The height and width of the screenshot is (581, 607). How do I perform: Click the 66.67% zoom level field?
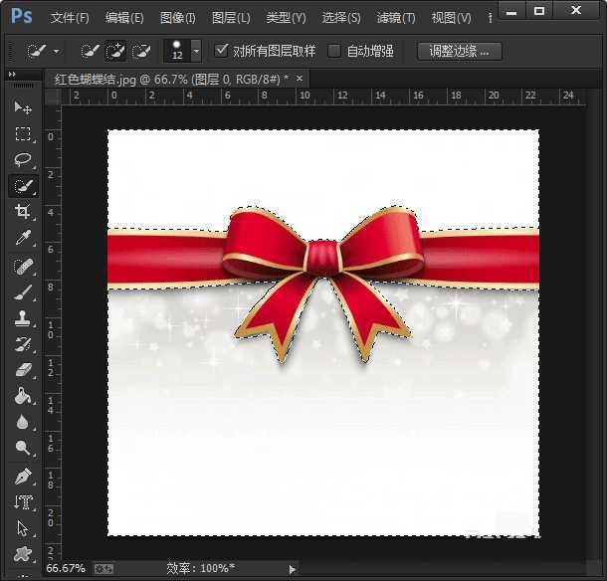click(66, 569)
